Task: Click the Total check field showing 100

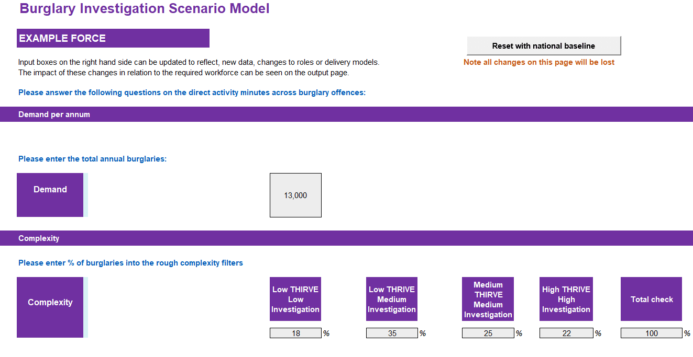Action: pyautogui.click(x=651, y=332)
